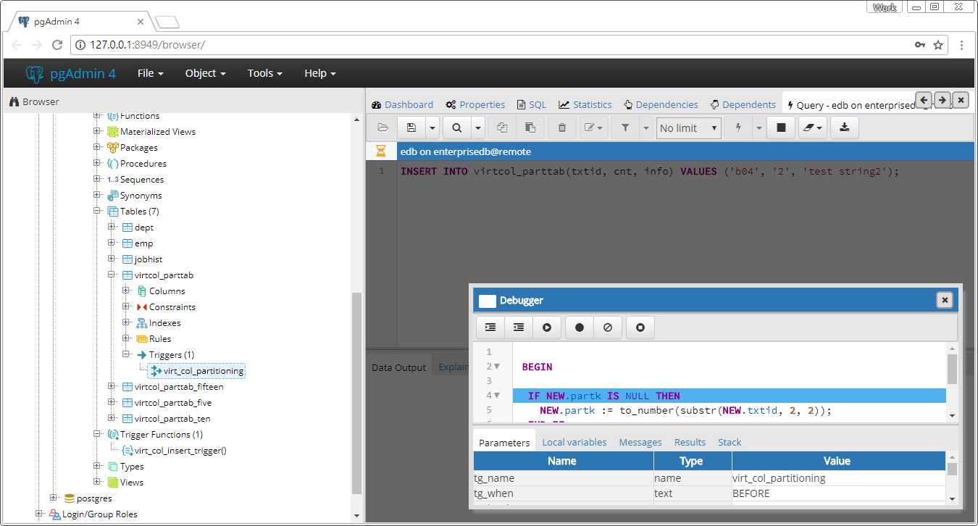The height and width of the screenshot is (526, 978).
Task: Open Chrome three-dot menu
Action: click(962, 45)
